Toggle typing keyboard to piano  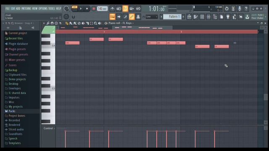[x=112, y=17]
